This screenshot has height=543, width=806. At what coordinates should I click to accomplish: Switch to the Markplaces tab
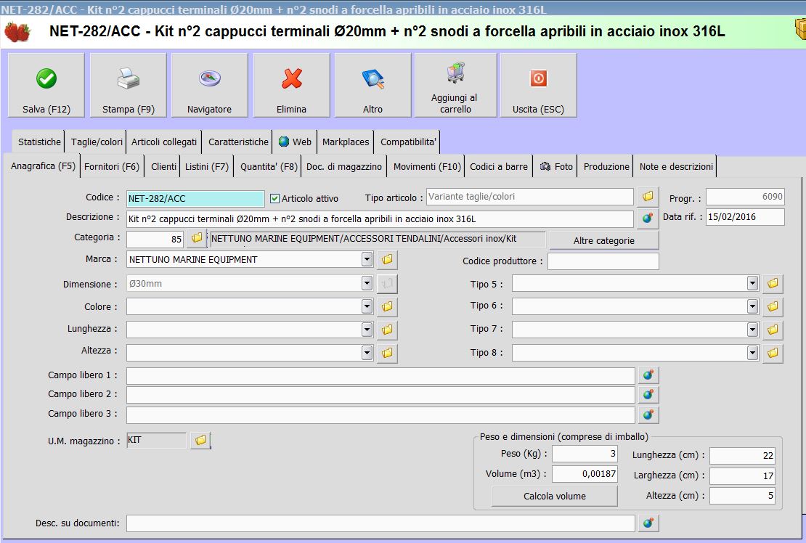click(x=346, y=142)
